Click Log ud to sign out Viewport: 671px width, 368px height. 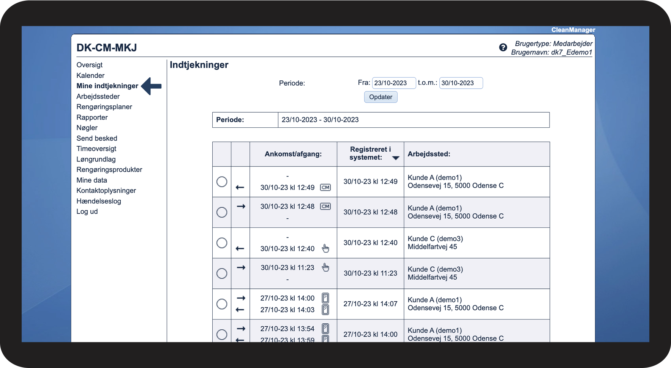click(87, 211)
